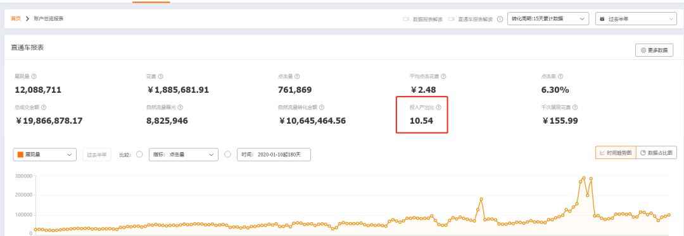Go to 首页 breadcrumb link
The width and height of the screenshot is (684, 236).
pos(16,19)
